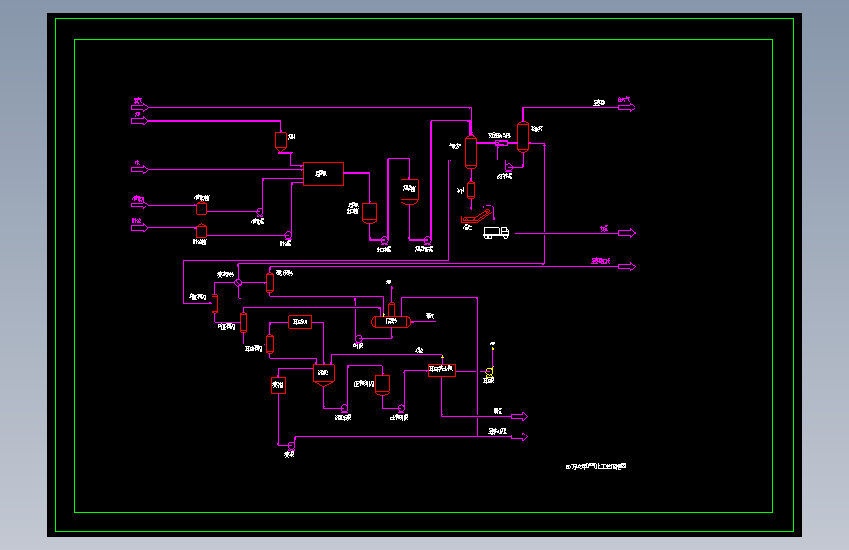This screenshot has height=550, width=849.
Task: Click the topmost magenta inlet arrow on the left
Action: pos(140,108)
